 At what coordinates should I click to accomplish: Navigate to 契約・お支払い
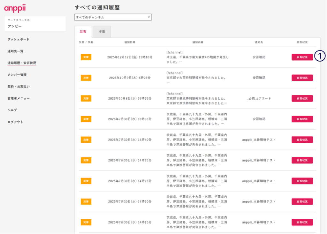point(19,87)
